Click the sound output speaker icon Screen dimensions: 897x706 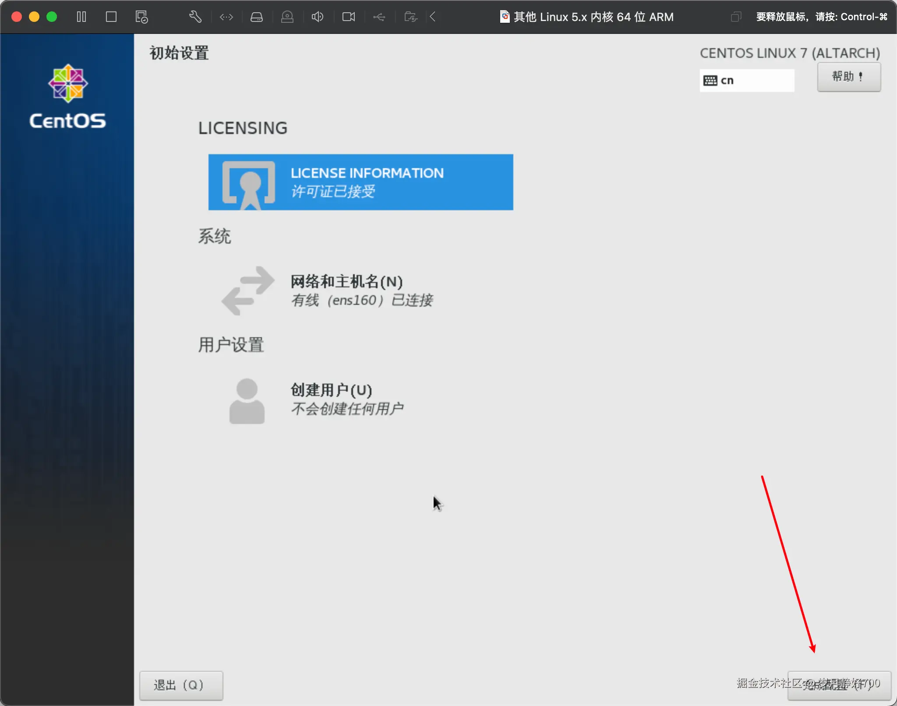(318, 17)
